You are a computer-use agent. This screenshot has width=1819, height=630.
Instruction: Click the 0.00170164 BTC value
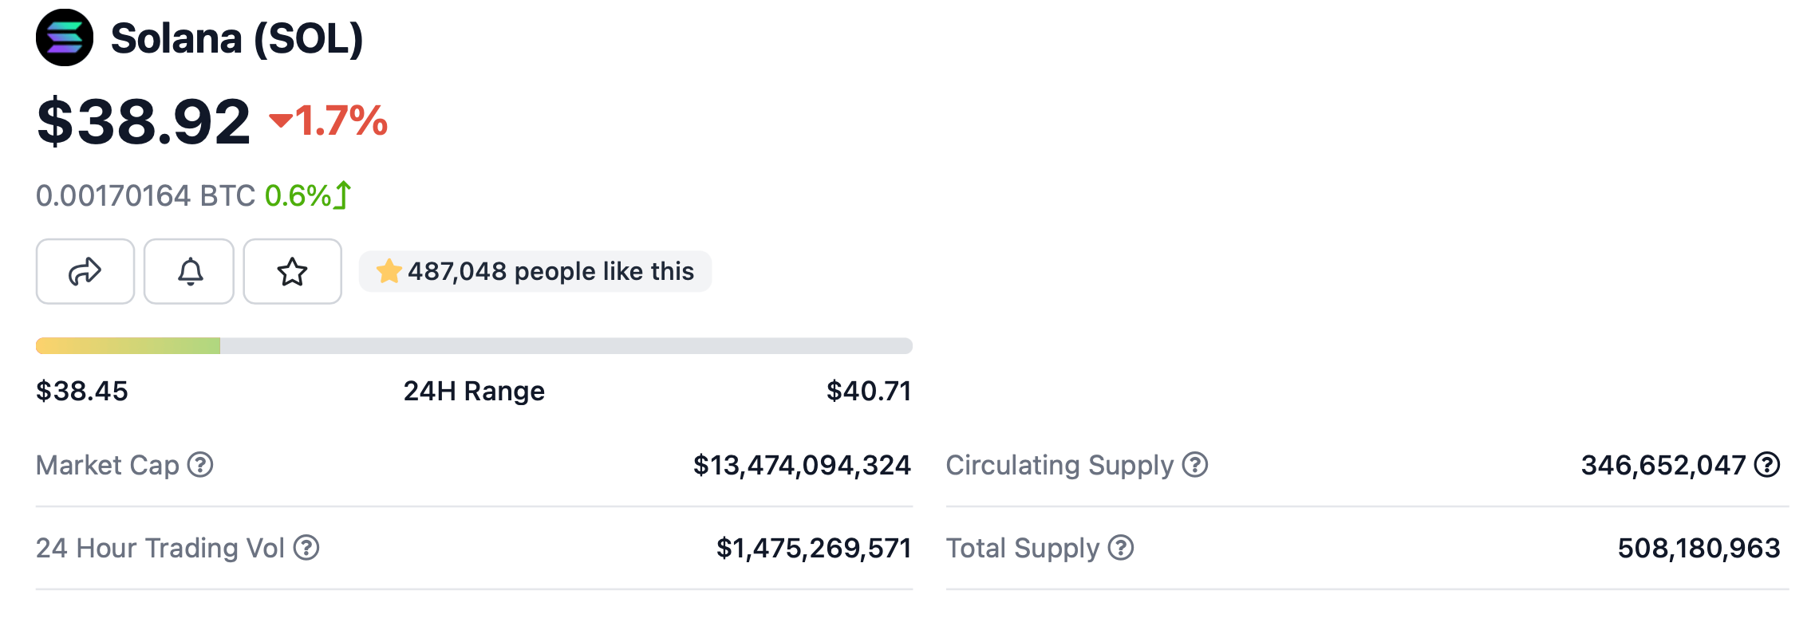click(x=145, y=195)
